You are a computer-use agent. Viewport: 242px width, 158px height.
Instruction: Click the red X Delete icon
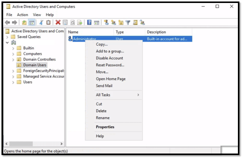pos(58,23)
